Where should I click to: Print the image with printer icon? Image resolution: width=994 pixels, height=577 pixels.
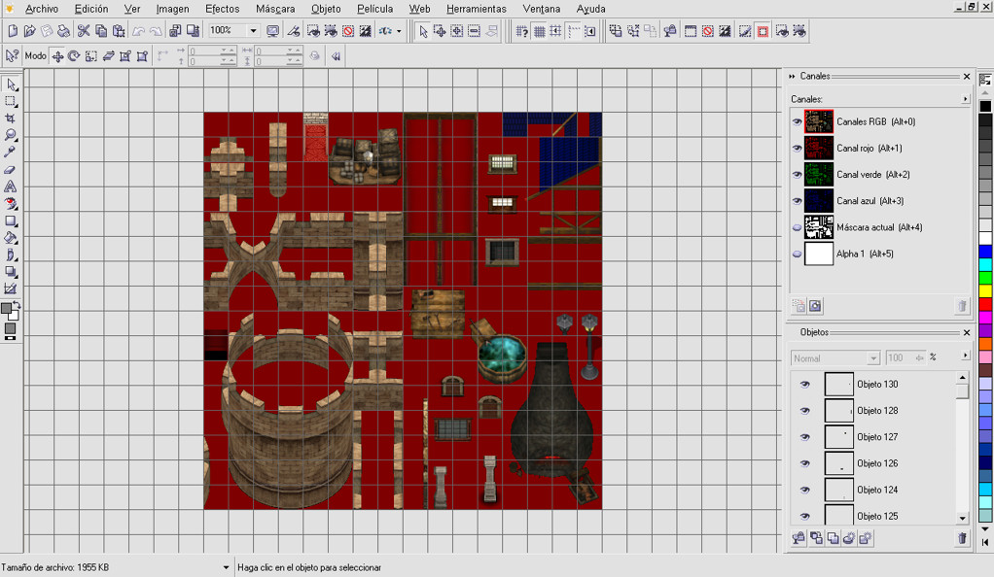click(63, 30)
